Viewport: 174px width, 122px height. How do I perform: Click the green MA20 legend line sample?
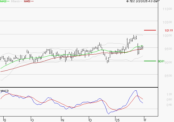click(x=8, y=1)
